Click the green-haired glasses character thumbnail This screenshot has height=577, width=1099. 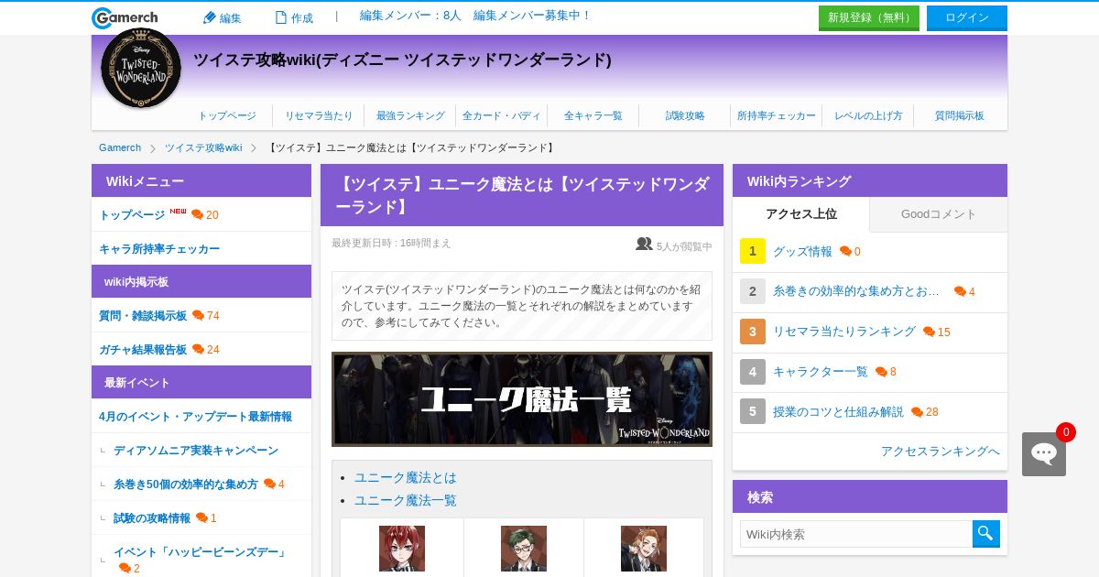(524, 549)
